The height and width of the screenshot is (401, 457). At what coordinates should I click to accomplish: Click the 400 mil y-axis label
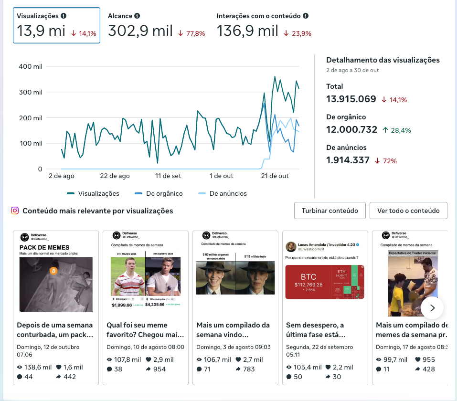pyautogui.click(x=31, y=66)
